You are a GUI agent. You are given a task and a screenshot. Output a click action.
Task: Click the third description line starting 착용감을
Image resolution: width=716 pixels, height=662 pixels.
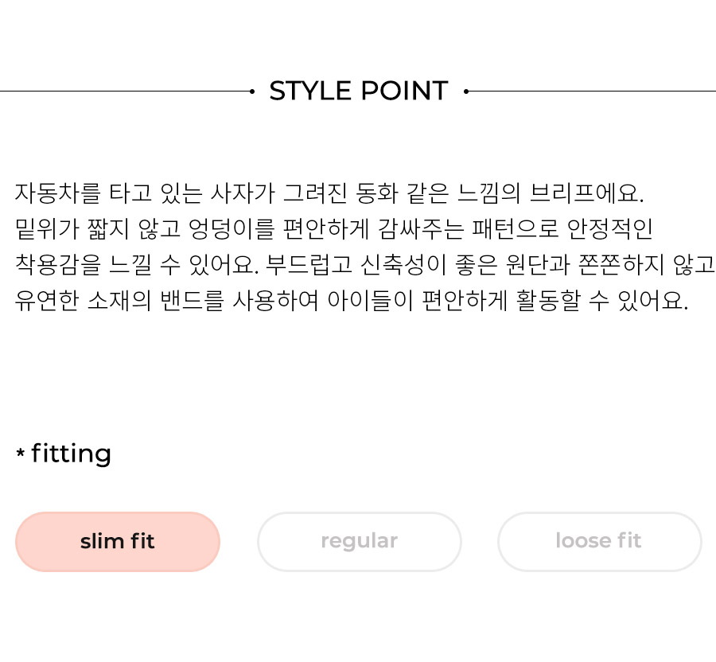point(364,265)
